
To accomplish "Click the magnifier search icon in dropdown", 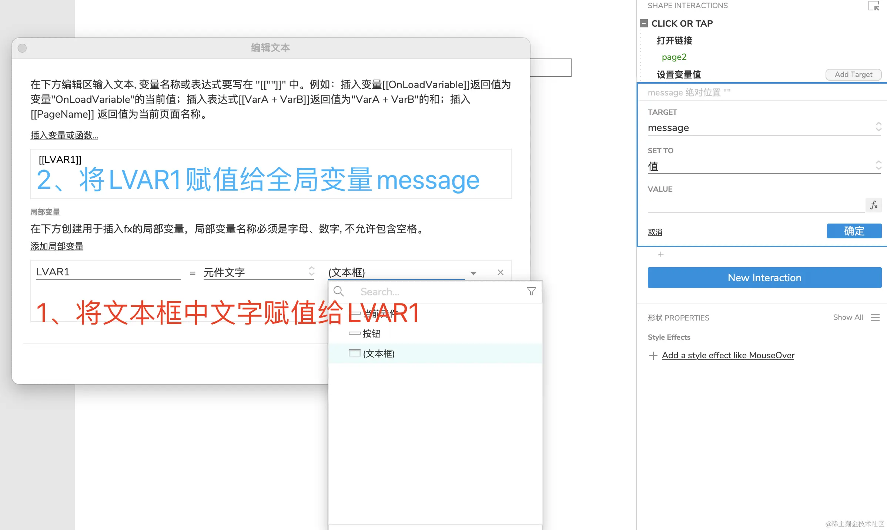I will click(x=338, y=292).
